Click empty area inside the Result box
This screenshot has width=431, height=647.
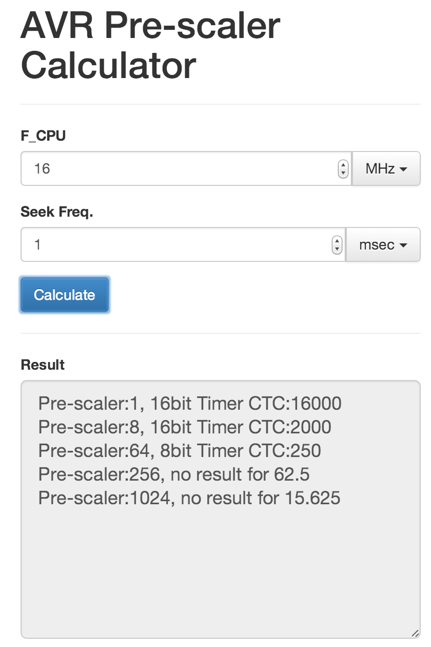[221, 565]
